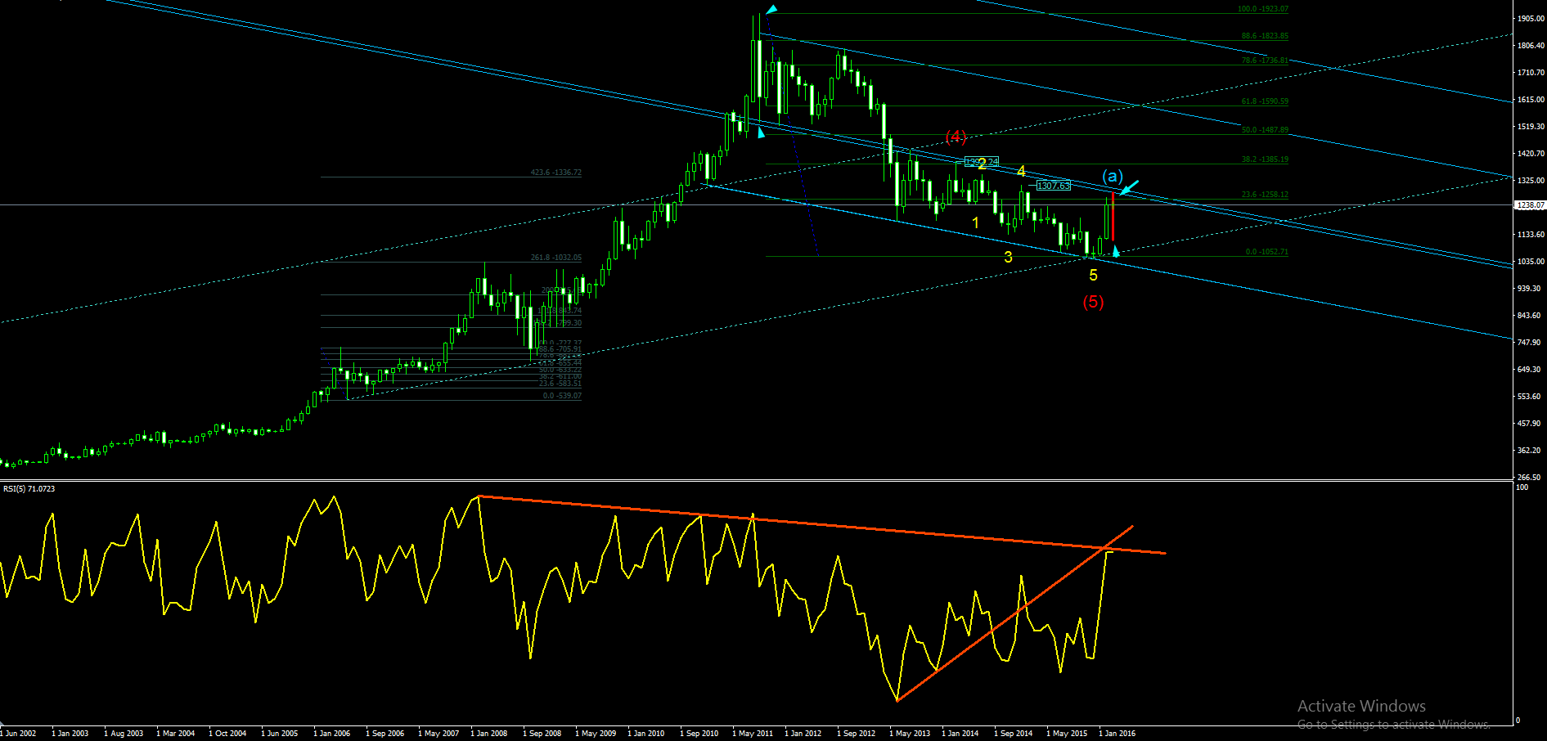Click the 1 May 2007 date label
Viewport: 1547px width, 741px height.
coord(438,734)
